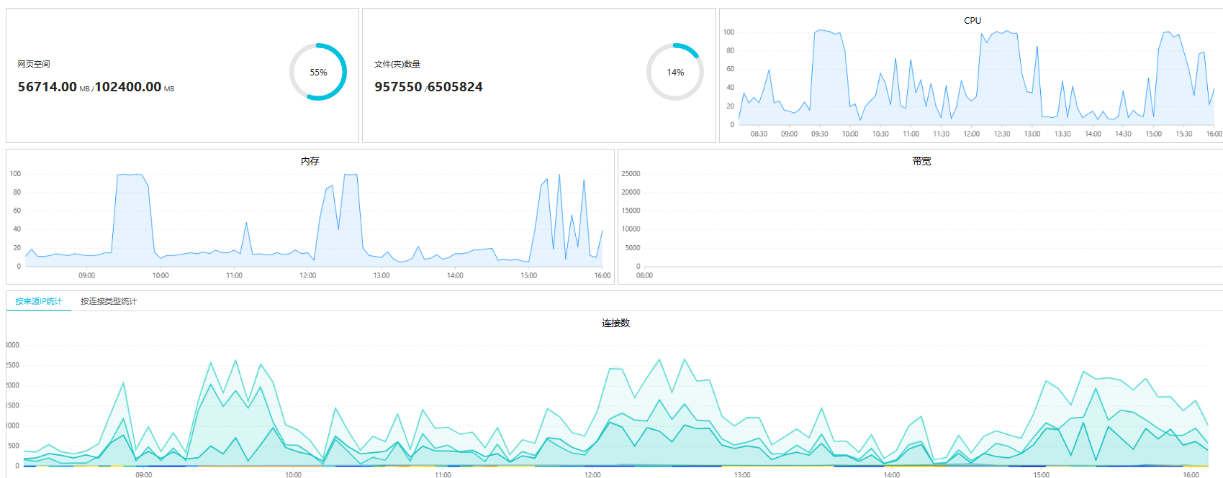
Task: Click the 文件(夹)数量 label
Action: (397, 64)
